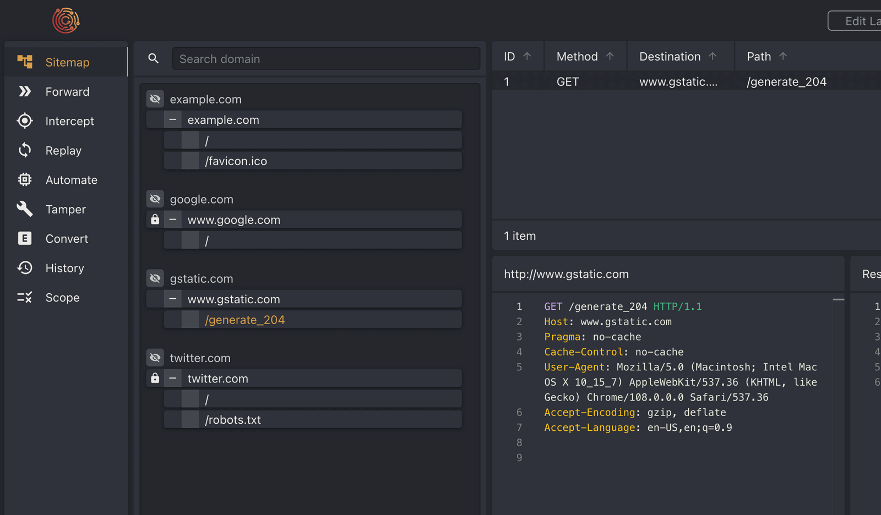The height and width of the screenshot is (515, 881).
Task: Collapse the twitter.com host node
Action: (x=173, y=378)
